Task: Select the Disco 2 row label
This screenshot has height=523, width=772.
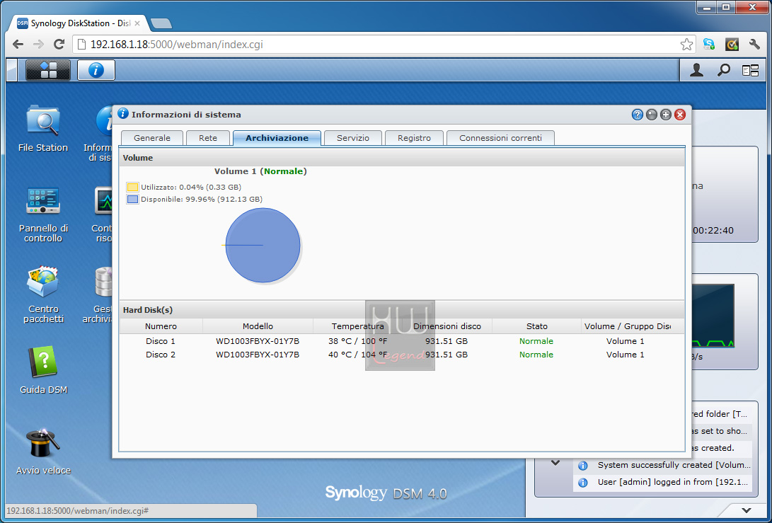Action: tap(161, 355)
